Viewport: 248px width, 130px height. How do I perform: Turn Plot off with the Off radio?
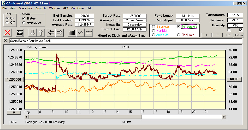[x=7, y=23]
